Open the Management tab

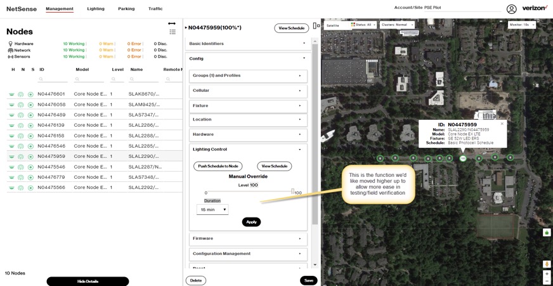(x=60, y=9)
